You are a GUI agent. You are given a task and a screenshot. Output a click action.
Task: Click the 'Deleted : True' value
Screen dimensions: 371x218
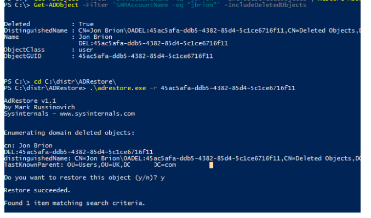(x=86, y=24)
